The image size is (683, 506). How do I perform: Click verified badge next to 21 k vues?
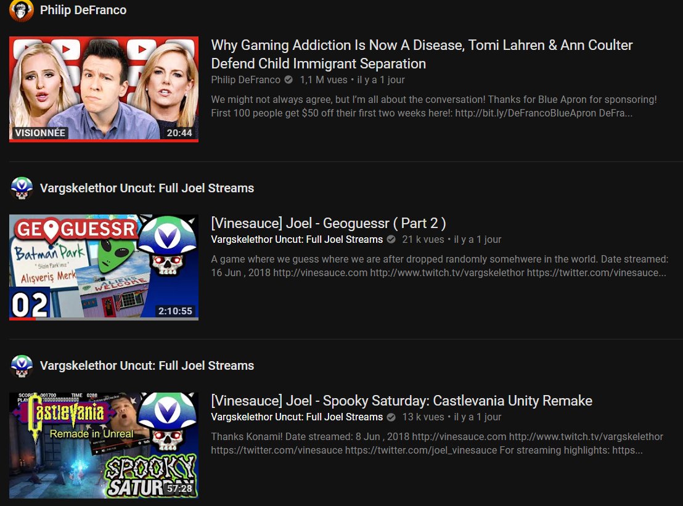(391, 240)
